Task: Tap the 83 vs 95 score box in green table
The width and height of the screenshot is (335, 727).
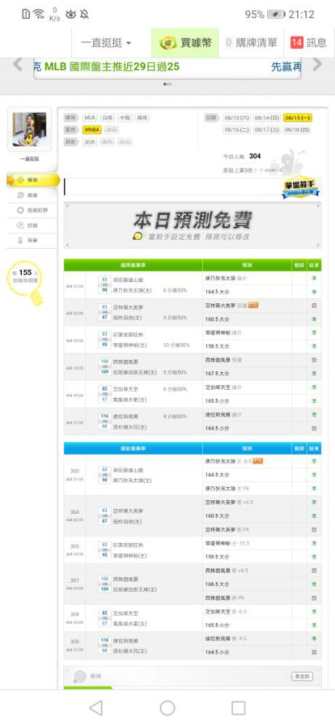Action: (104, 340)
